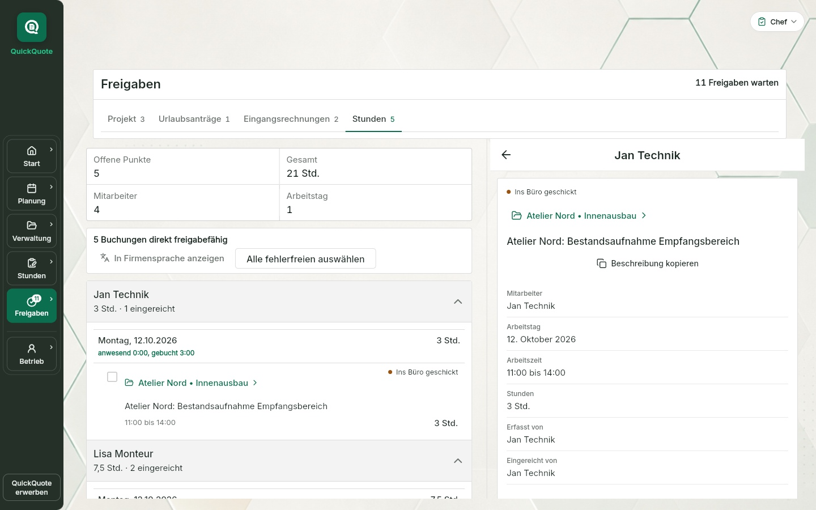Expand the Planung submenu chevron

coord(52,187)
